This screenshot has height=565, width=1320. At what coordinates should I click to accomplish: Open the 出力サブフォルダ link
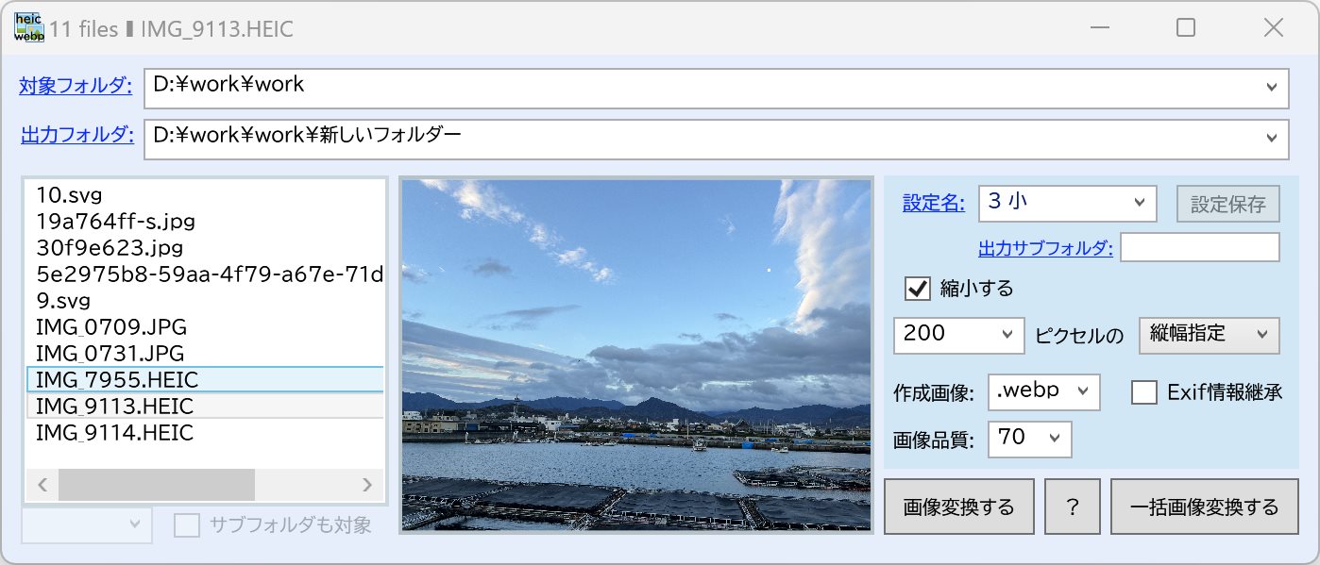point(1046,249)
